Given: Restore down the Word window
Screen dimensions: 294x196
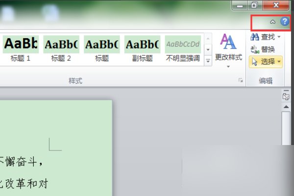Looking at the screenshot, I should [254, 5].
